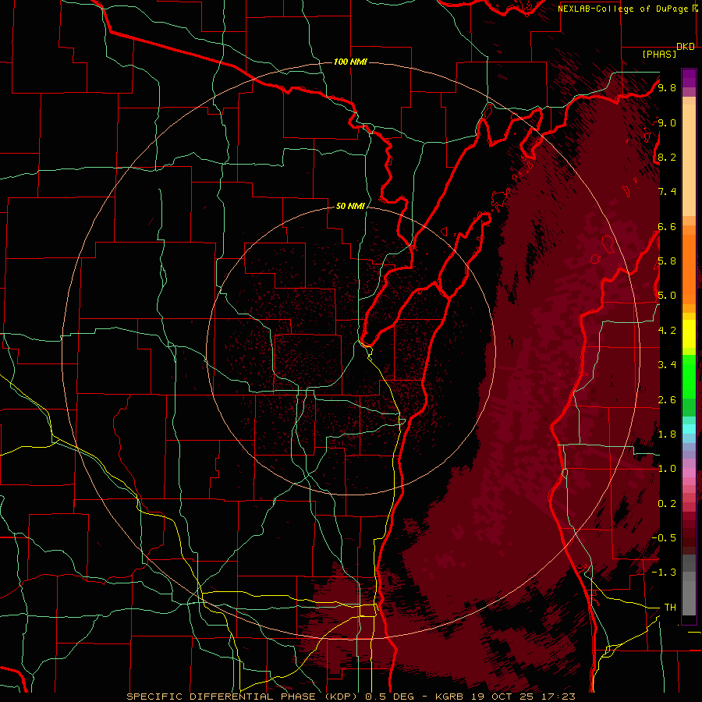Click the 8.2 value on the scale
Screen dimensions: 702x702
click(x=667, y=157)
